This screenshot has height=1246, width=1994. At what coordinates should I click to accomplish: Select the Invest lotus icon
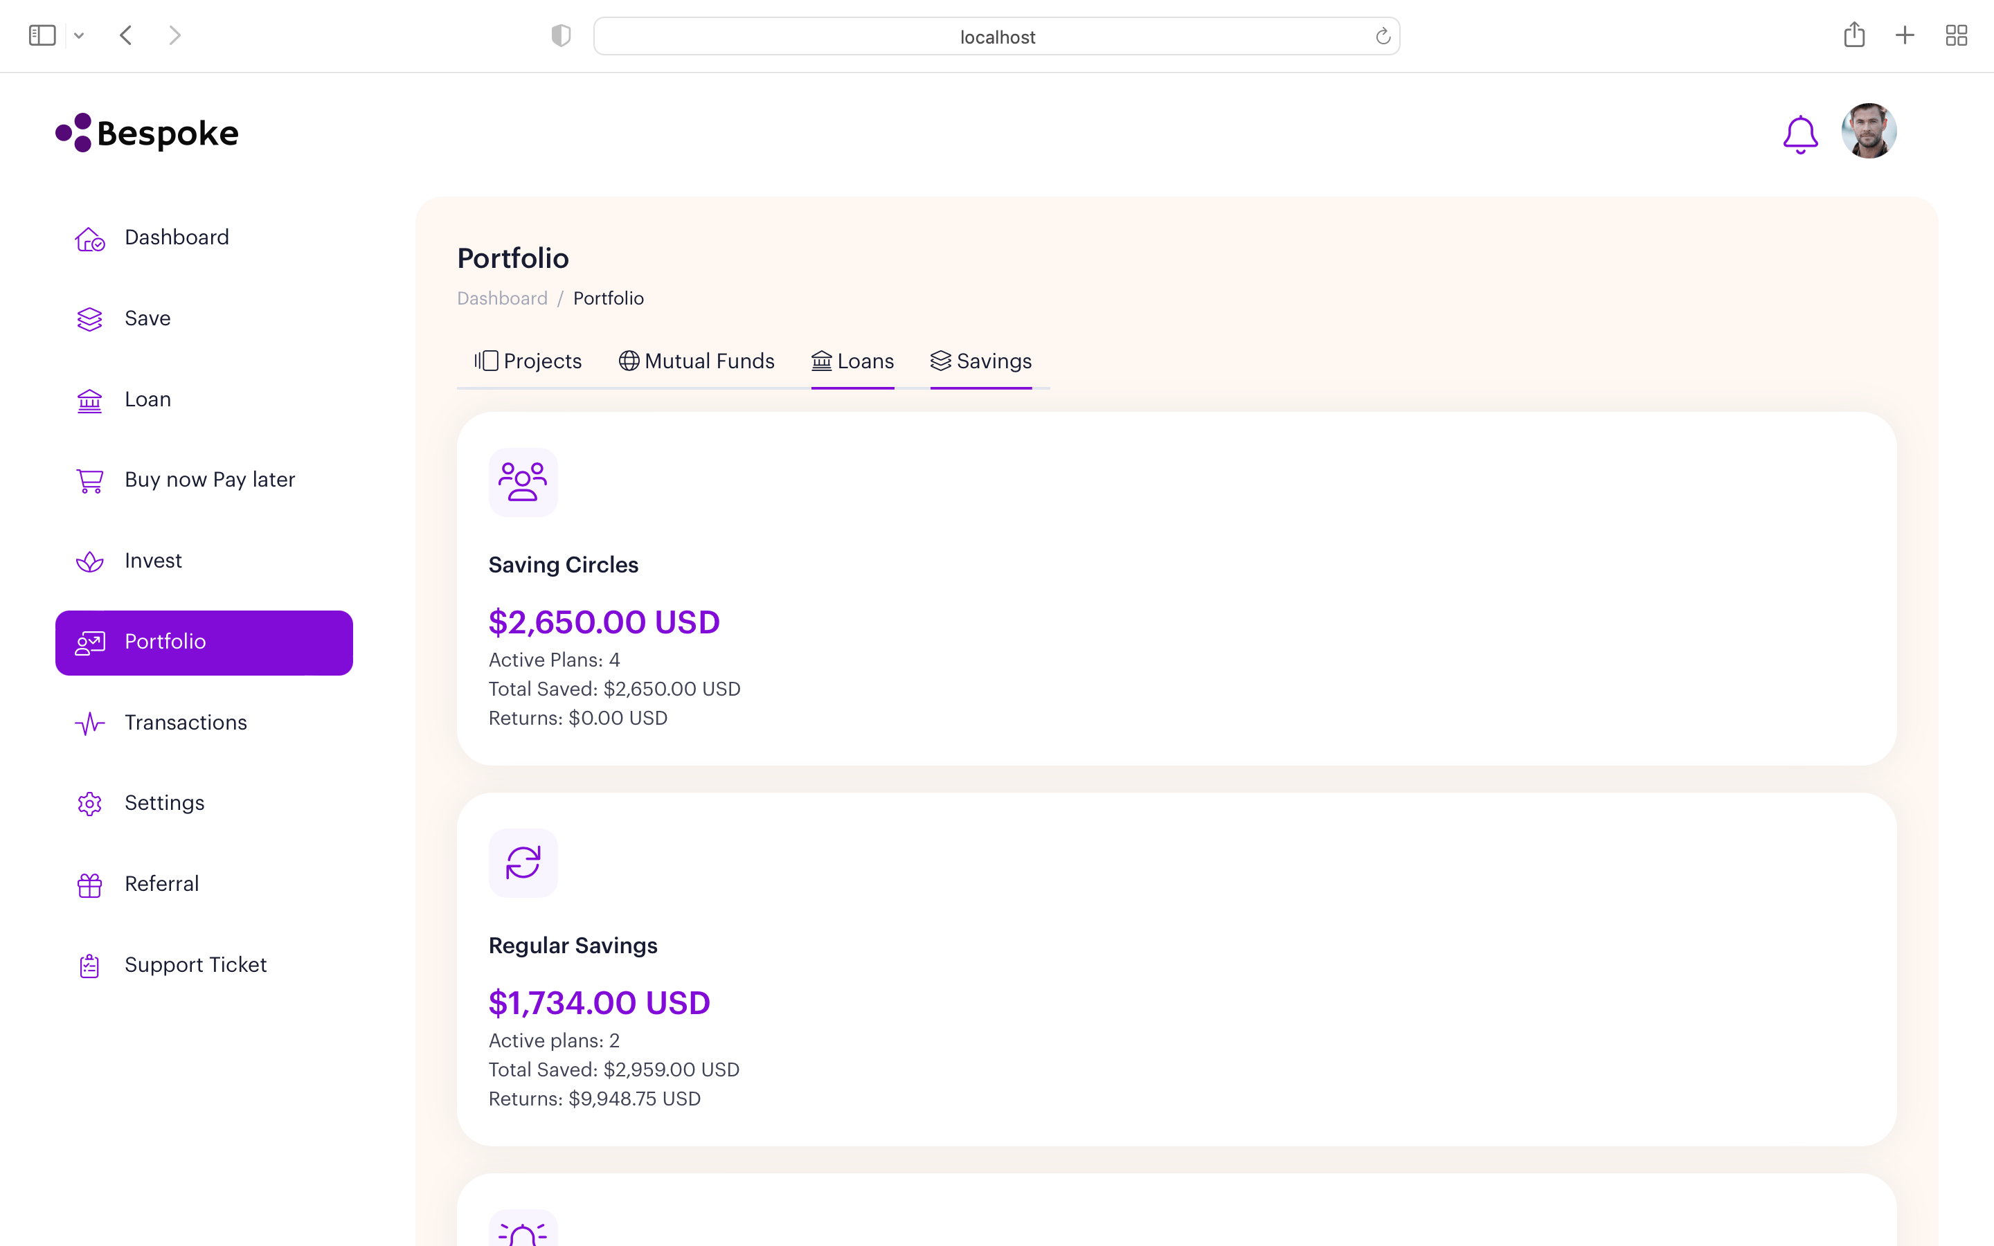(x=89, y=561)
